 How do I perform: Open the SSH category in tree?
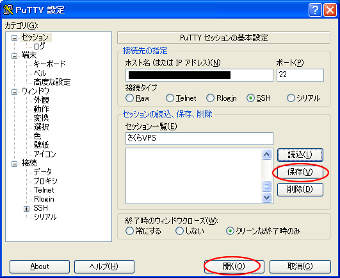click(40, 208)
